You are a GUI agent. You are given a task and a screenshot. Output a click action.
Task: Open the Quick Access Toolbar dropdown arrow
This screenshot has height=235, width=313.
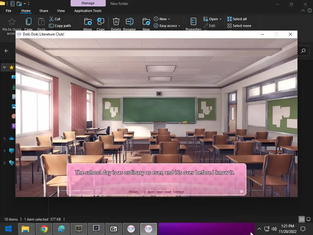[x=25, y=4]
